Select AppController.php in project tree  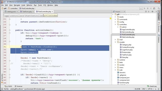pyautogui.click(x=128, y=30)
